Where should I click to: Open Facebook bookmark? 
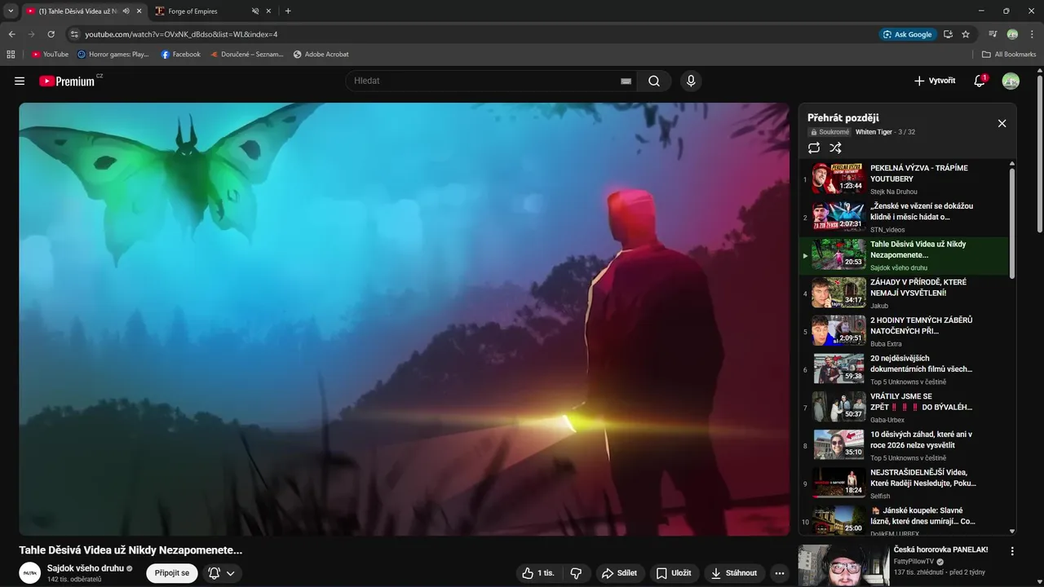(180, 55)
